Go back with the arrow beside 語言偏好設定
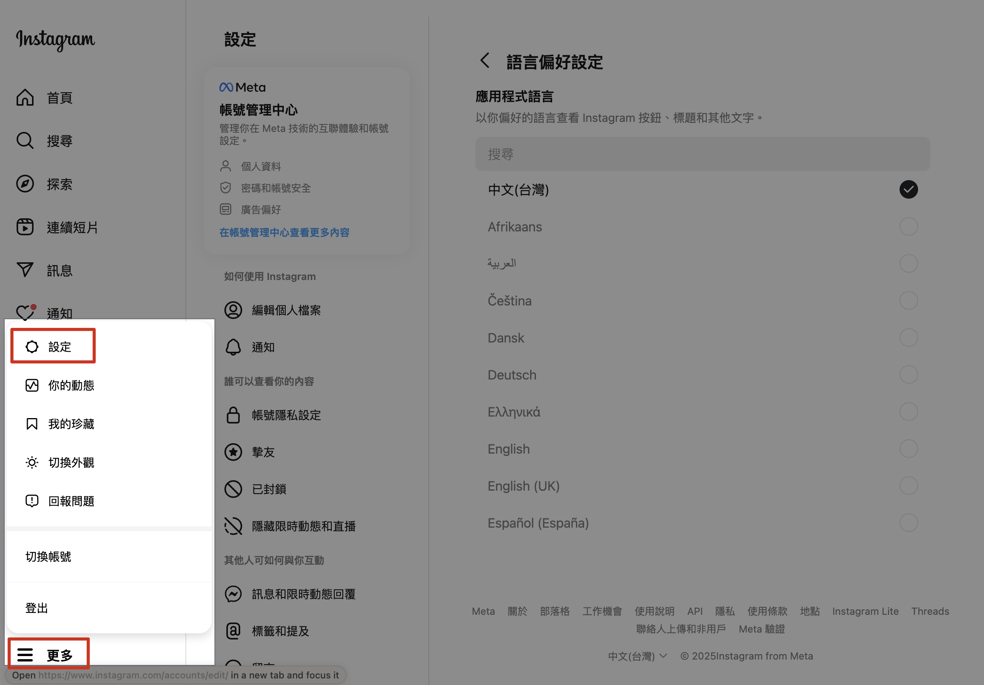 [x=485, y=61]
